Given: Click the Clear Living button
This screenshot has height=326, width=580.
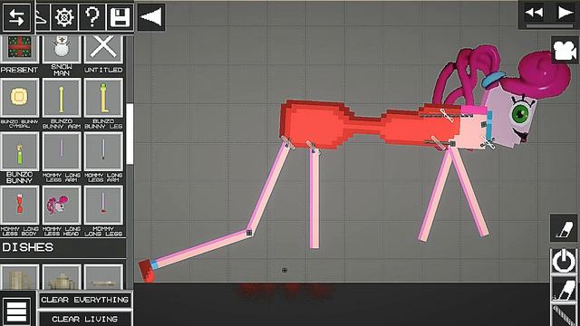Looking at the screenshot, I should (85, 319).
